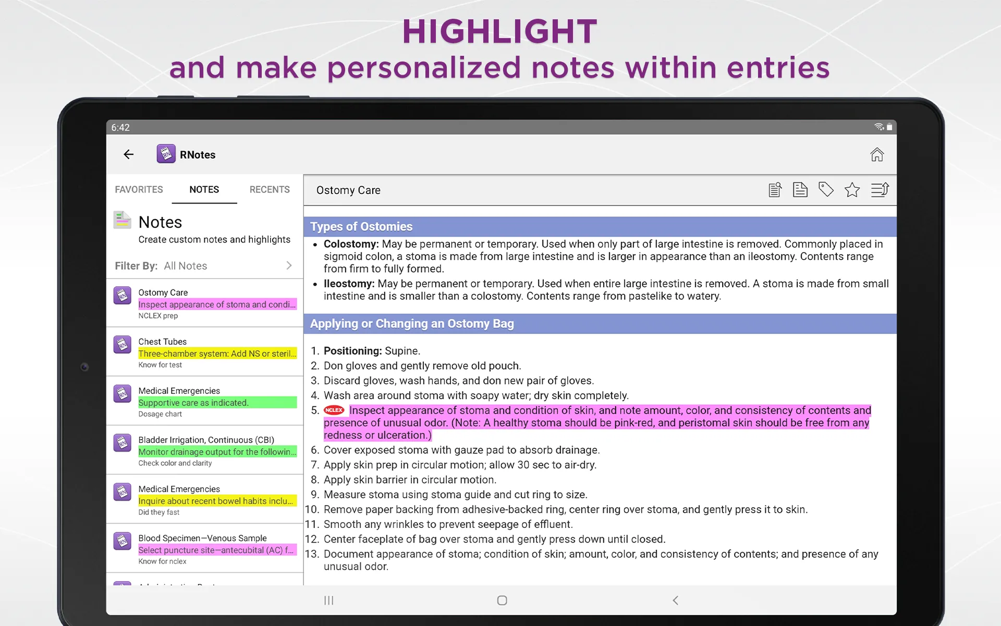Image resolution: width=1001 pixels, height=626 pixels.
Task: Click step 12 'Center faceplate of bag' line
Action: coord(494,539)
